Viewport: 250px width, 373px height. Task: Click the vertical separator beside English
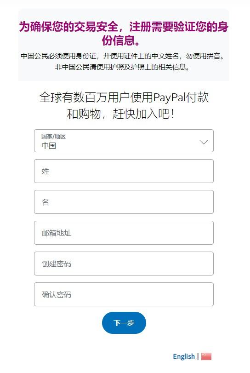pos(198,356)
